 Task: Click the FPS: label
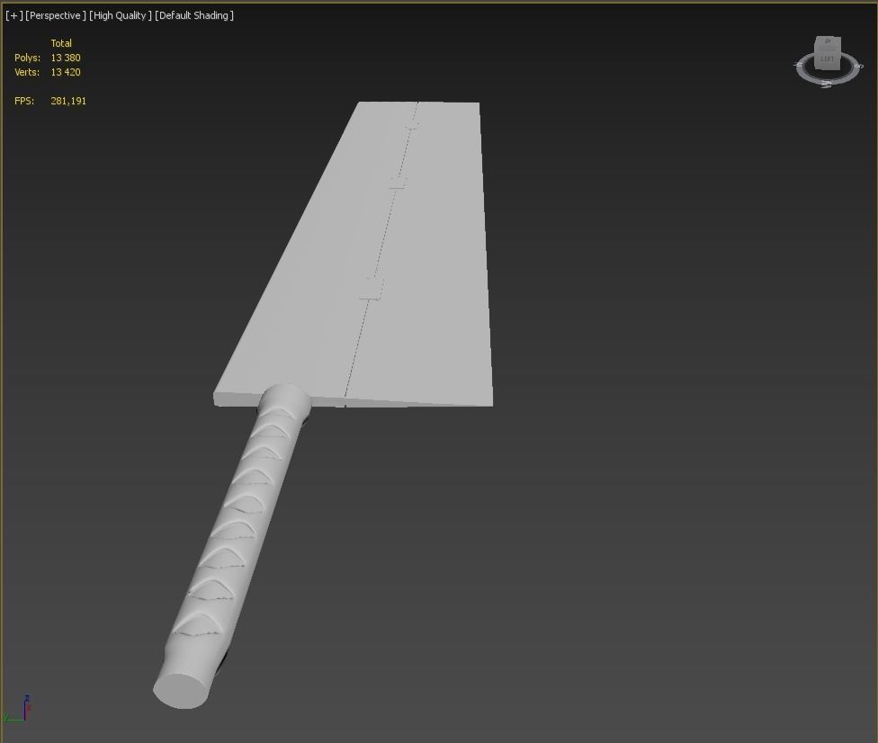(x=24, y=102)
